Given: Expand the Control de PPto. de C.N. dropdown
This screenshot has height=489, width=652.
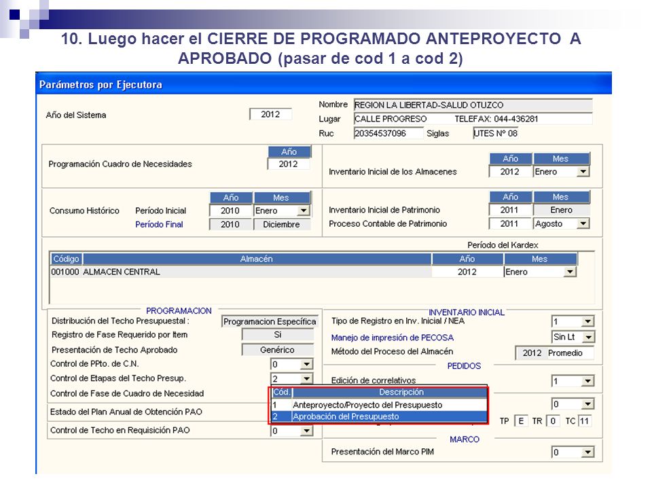Looking at the screenshot, I should coord(306,365).
